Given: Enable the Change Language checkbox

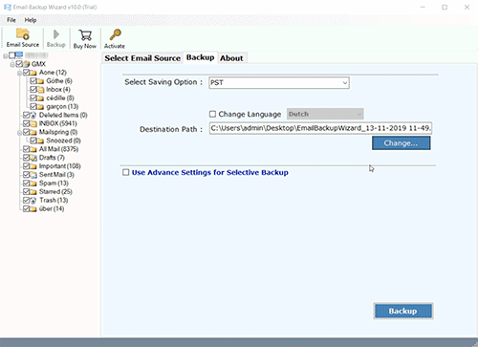Looking at the screenshot, I should (x=212, y=114).
